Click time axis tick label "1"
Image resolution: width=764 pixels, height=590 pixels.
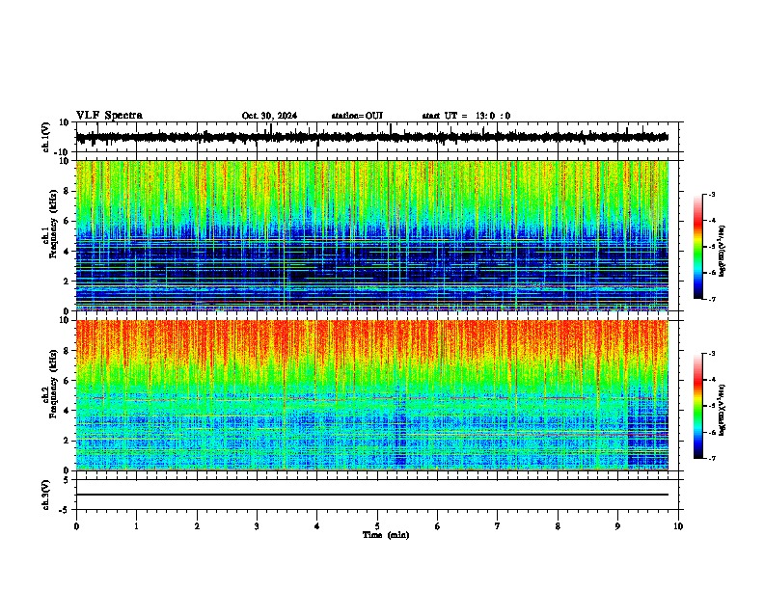point(137,526)
